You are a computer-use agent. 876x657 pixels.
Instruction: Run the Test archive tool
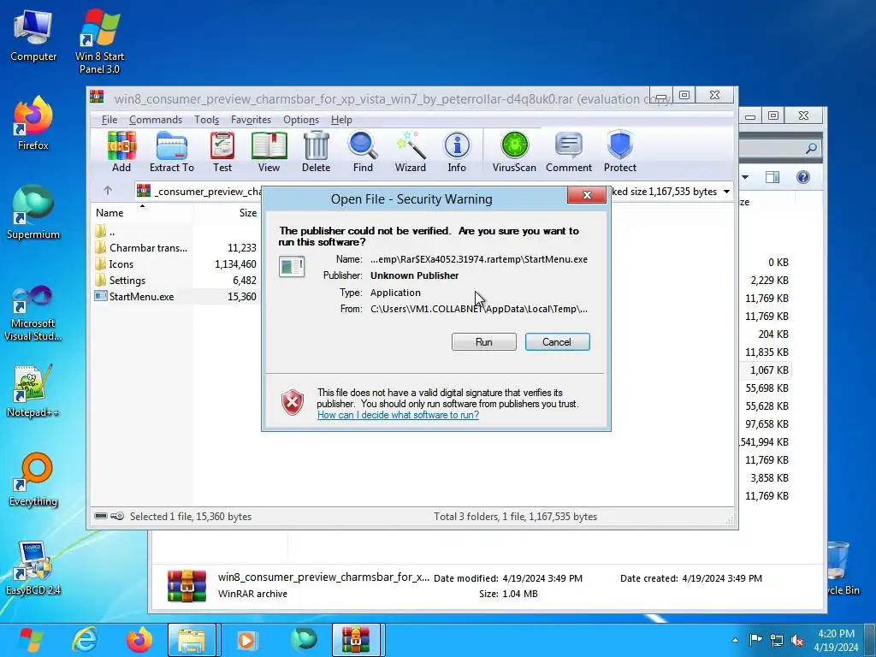point(222,151)
